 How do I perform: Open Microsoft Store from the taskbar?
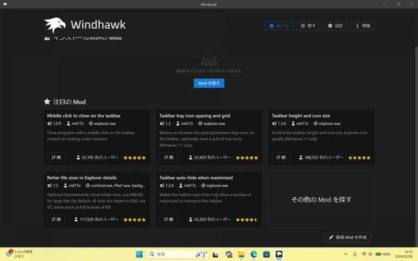(x=266, y=254)
